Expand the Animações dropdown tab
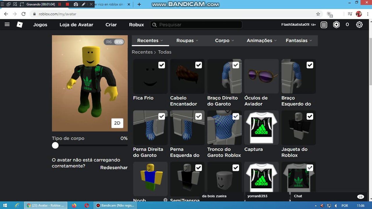This screenshot has width=372, height=209. pos(262,41)
